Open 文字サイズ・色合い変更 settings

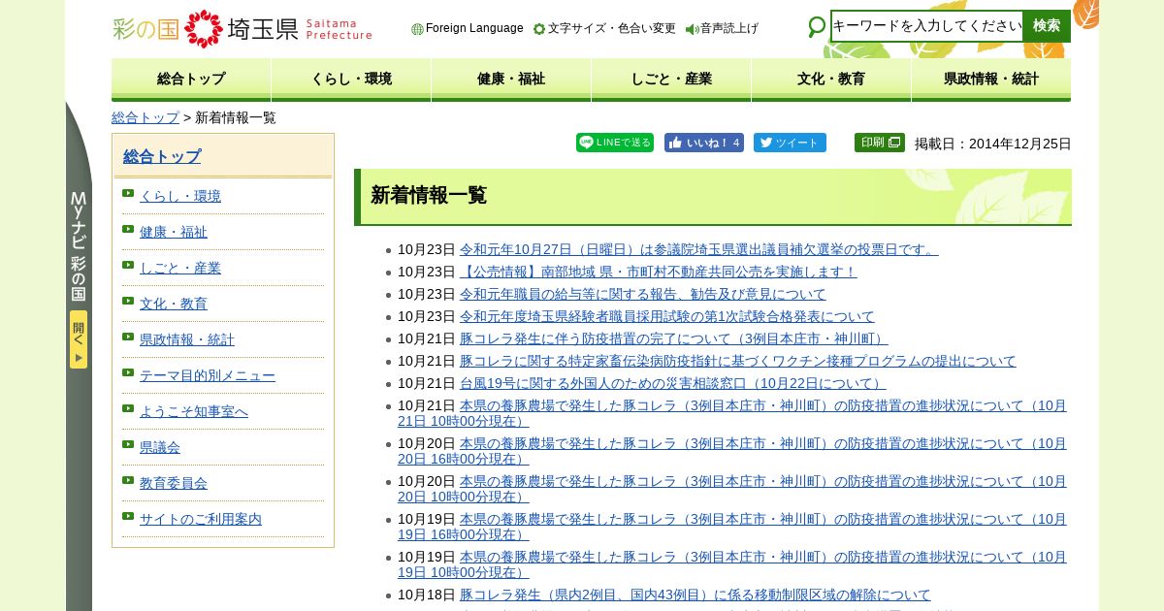coord(604,28)
